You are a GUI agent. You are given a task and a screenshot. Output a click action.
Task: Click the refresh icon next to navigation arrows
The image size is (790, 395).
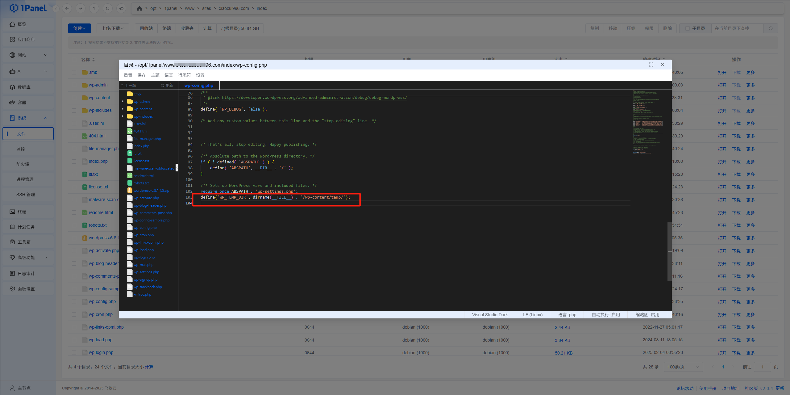[107, 8]
